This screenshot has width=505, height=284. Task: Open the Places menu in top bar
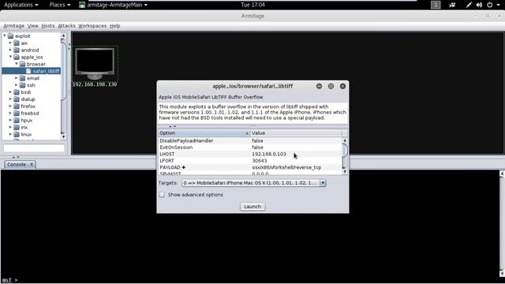(x=60, y=5)
